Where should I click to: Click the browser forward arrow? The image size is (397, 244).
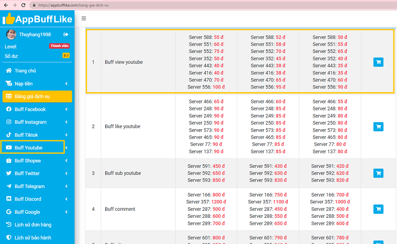point(14,5)
